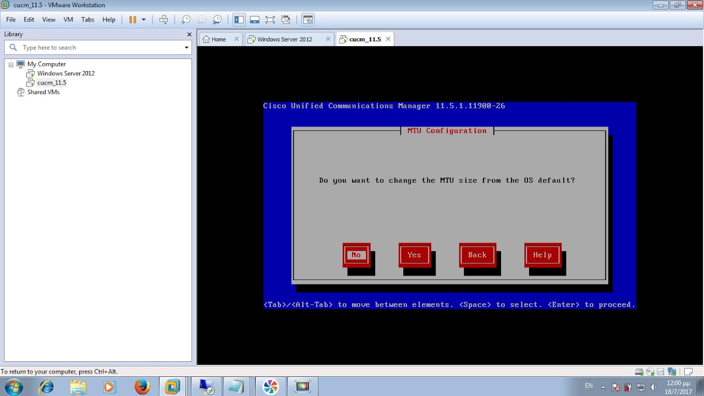Click the pinwheel app icon on taskbar
This screenshot has width=704, height=396.
click(x=270, y=387)
